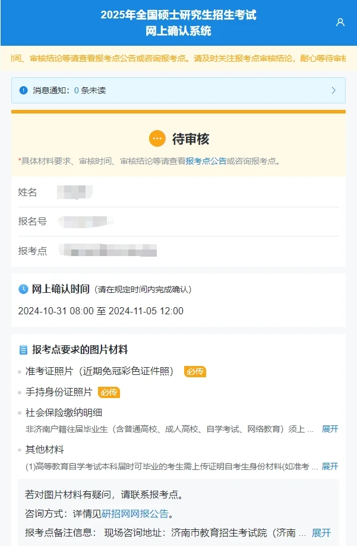Click the 必传 badge for 准考证照片

pyautogui.click(x=195, y=371)
